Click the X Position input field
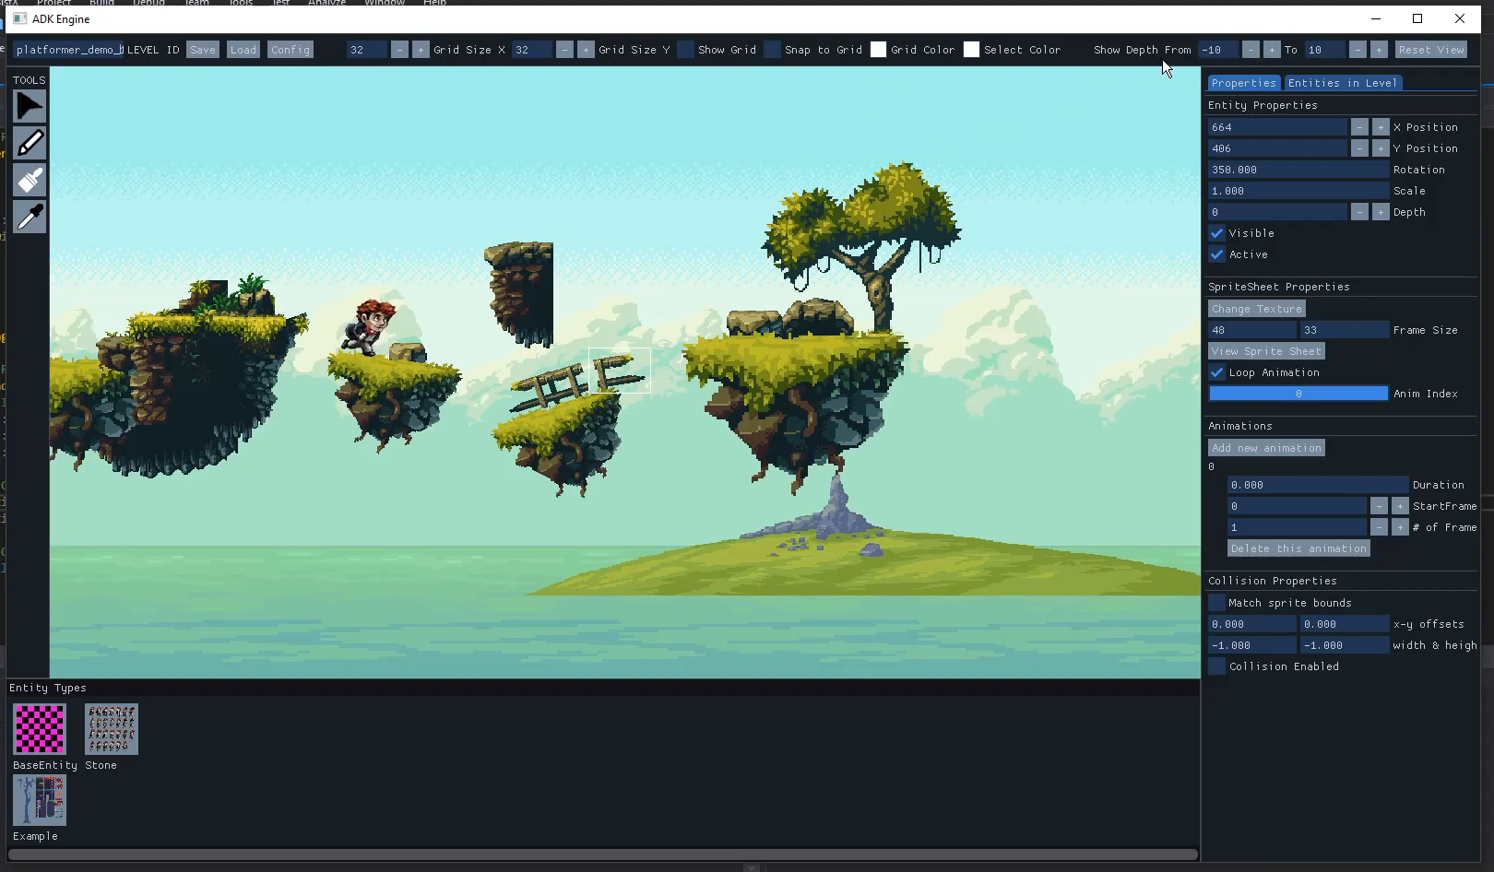Viewport: 1494px width, 872px height. click(1277, 127)
